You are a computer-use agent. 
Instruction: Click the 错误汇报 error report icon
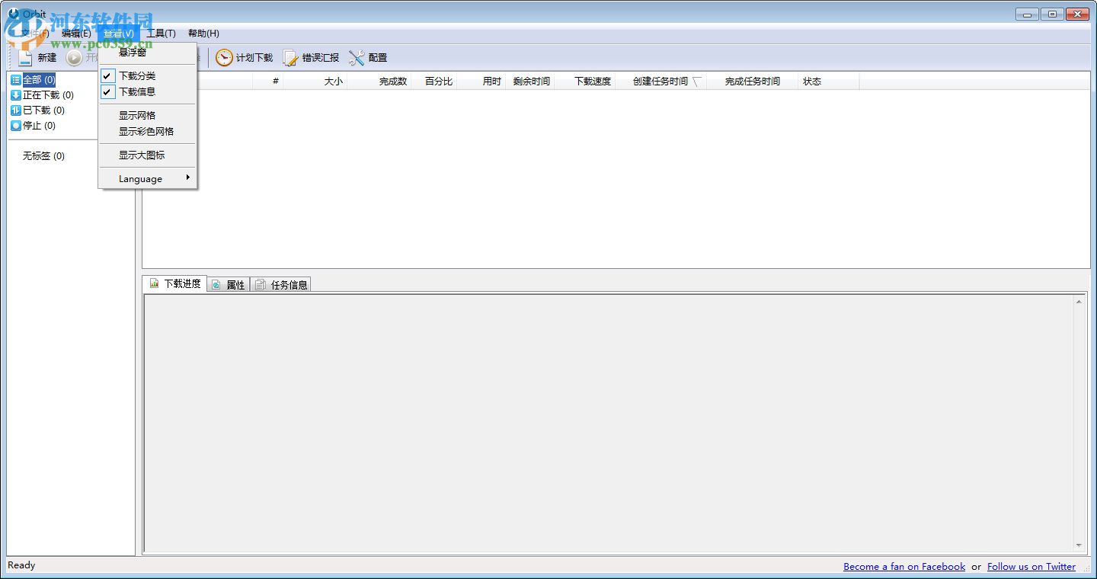tap(290, 57)
